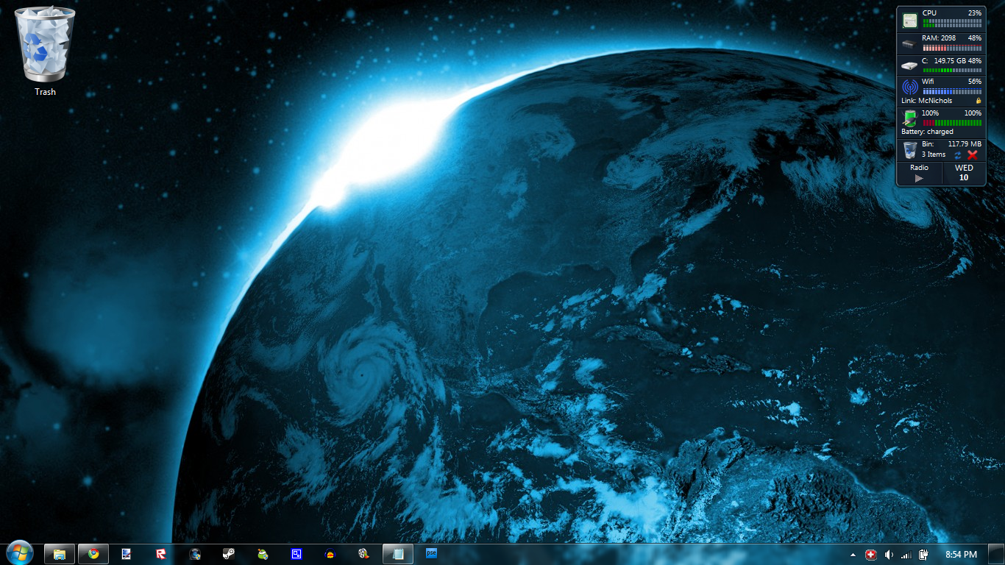Viewport: 1005px width, 565px height.
Task: Click the WED 10 date in the gadget
Action: (x=964, y=173)
